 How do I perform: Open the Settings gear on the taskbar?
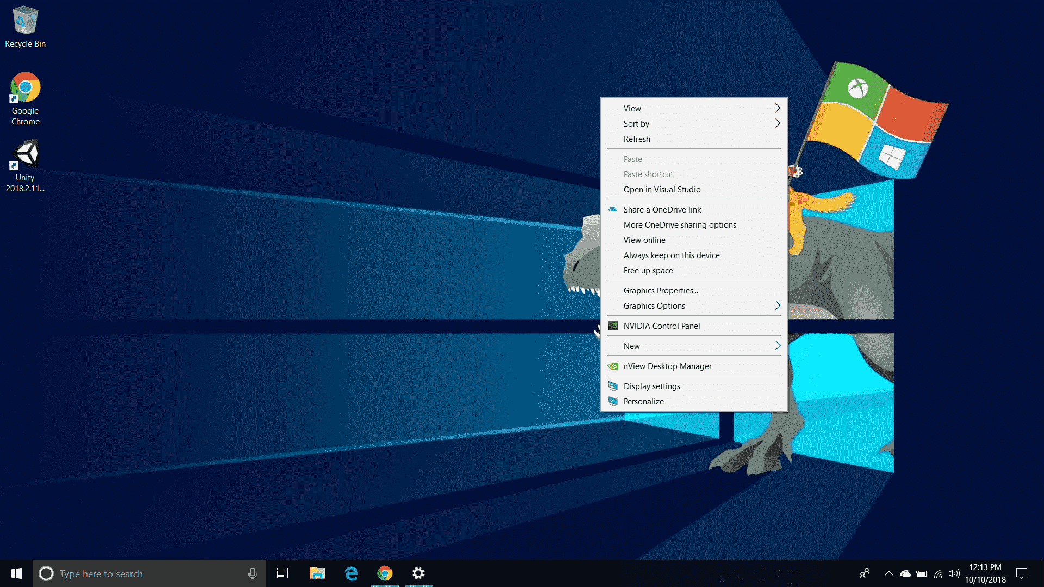(418, 573)
